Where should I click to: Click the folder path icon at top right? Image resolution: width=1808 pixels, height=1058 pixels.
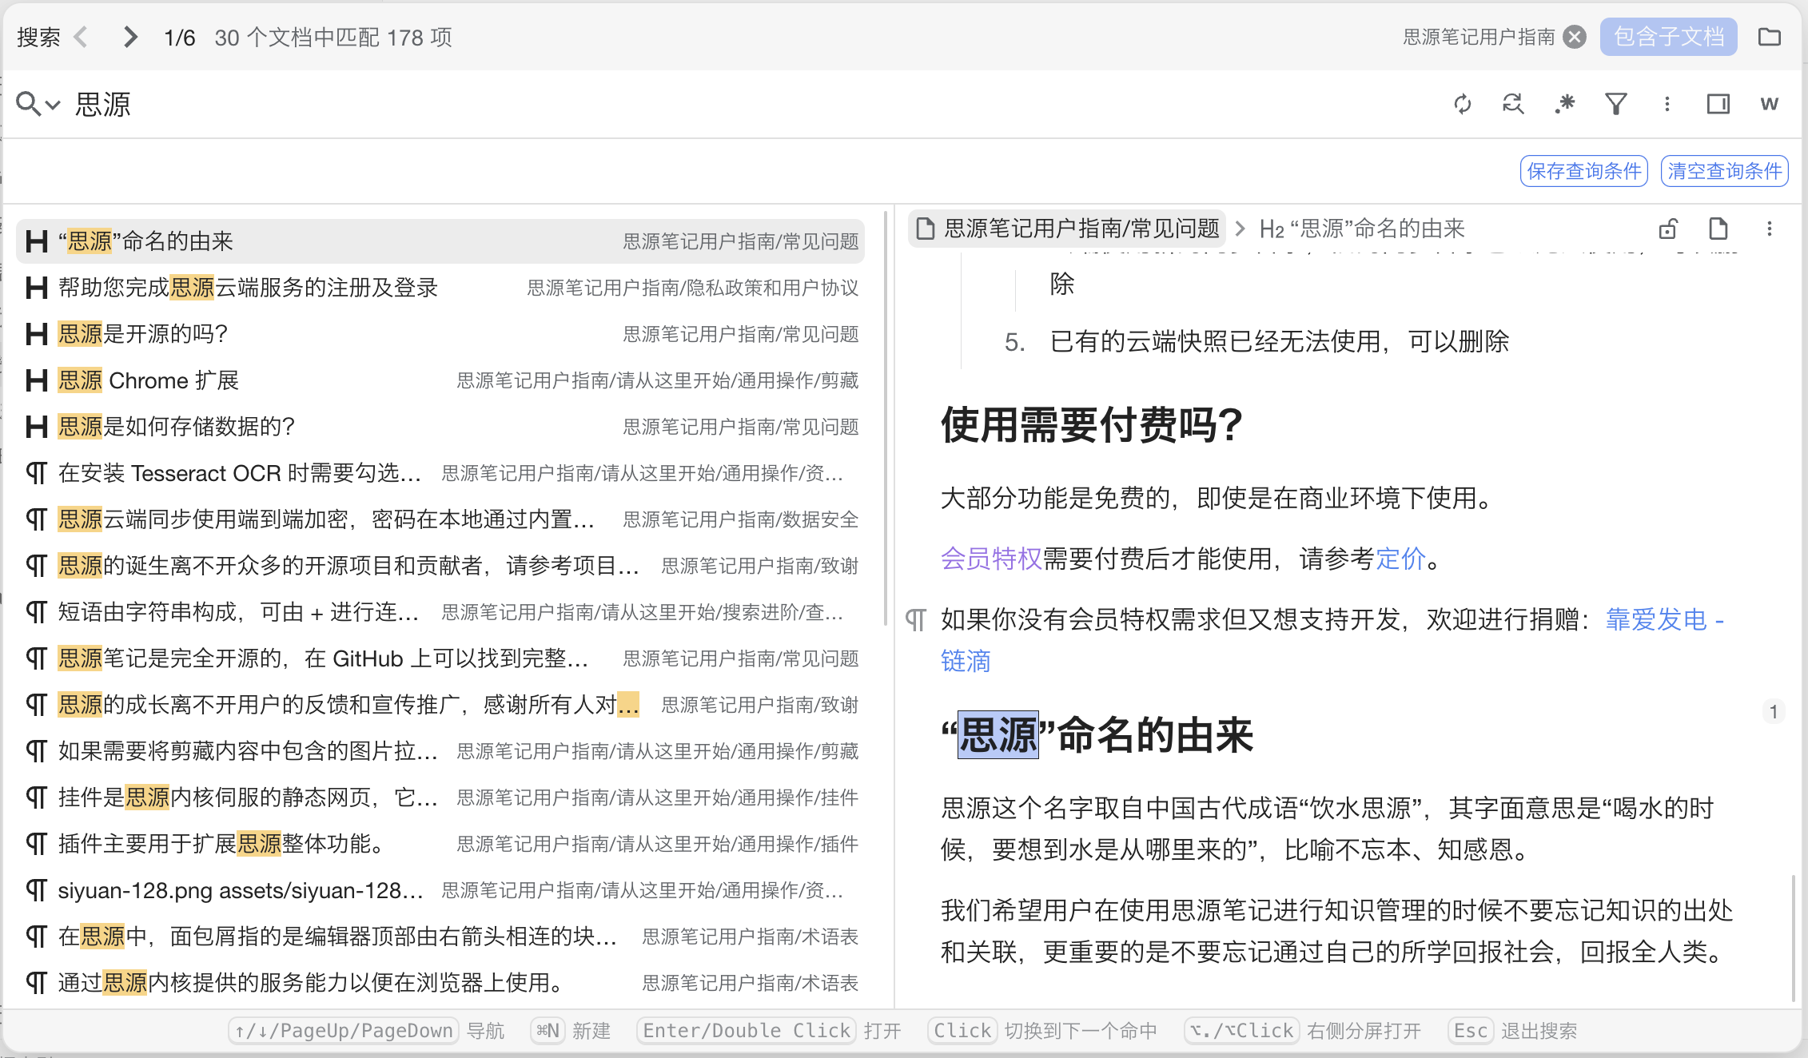click(x=1770, y=37)
